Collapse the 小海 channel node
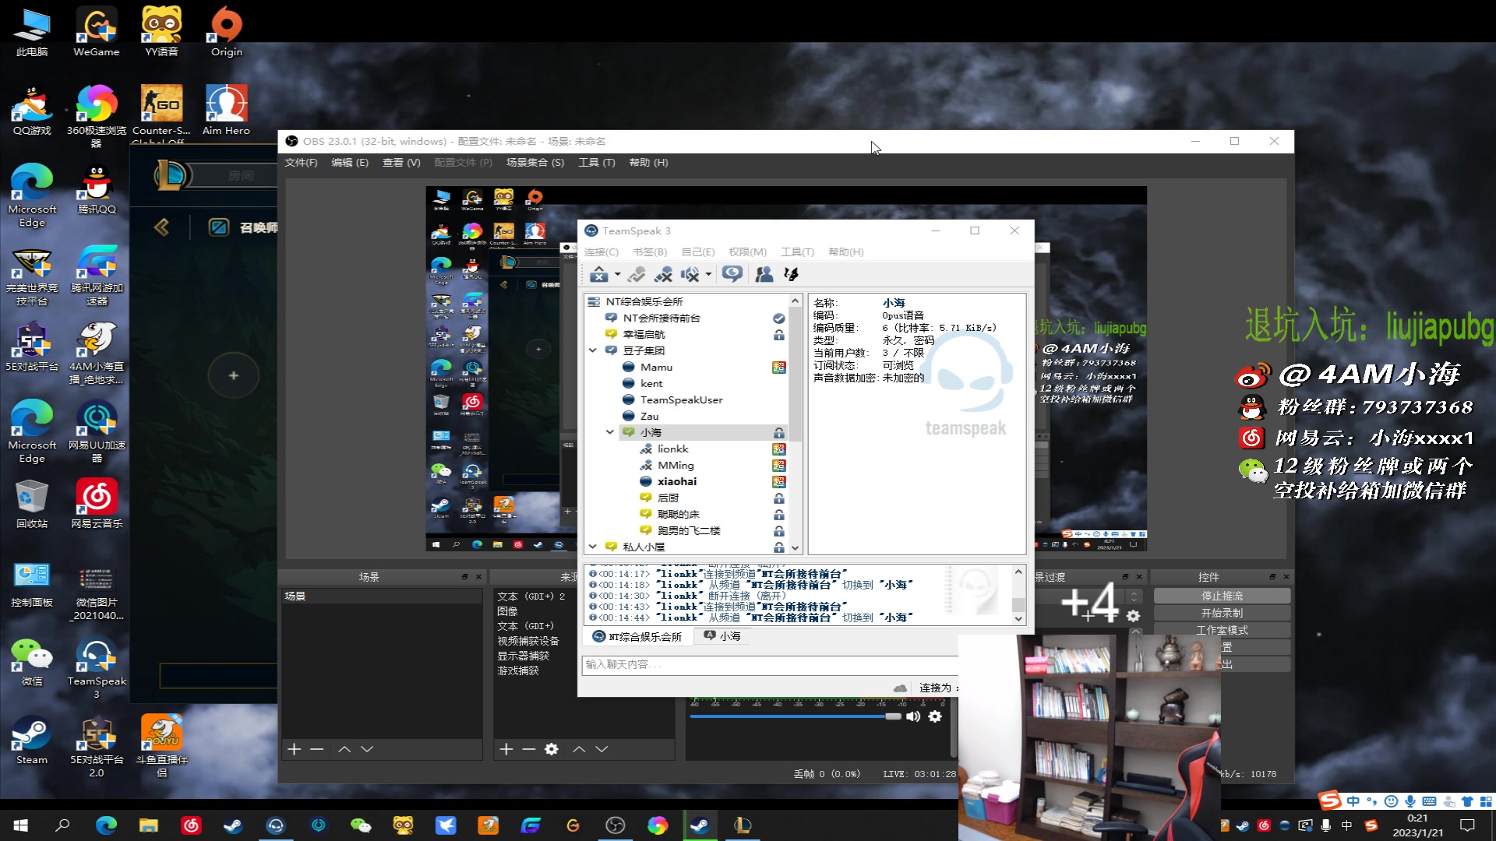Screen dimensions: 1496x841 pos(610,432)
